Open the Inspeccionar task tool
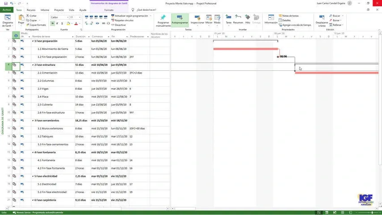 pos(197,20)
